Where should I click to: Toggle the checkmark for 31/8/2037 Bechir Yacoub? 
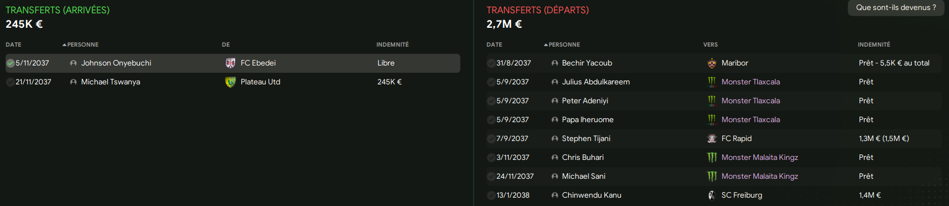(491, 63)
